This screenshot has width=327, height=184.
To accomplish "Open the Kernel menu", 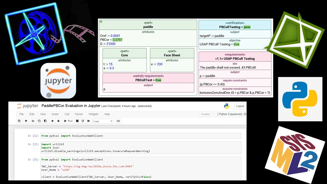I will (79, 114).
